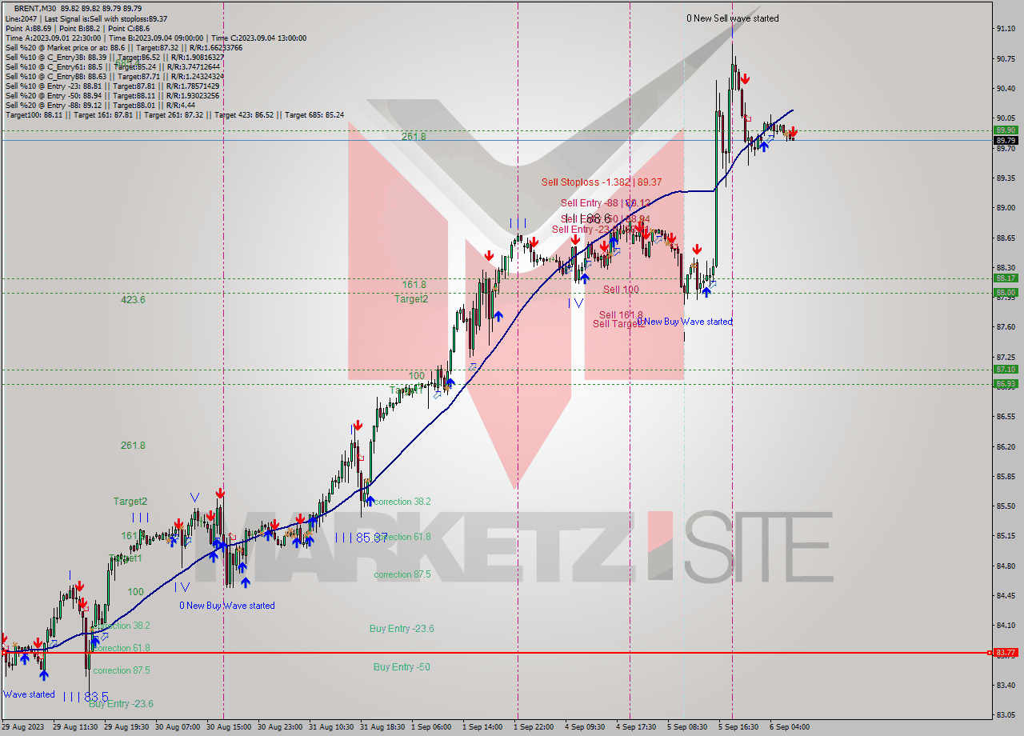The image size is (1024, 736).
Task: Click the '0 New Sell wave started' label
Action: click(733, 18)
